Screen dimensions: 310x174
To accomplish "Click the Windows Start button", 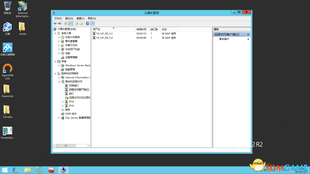I will (x=4, y=170).
